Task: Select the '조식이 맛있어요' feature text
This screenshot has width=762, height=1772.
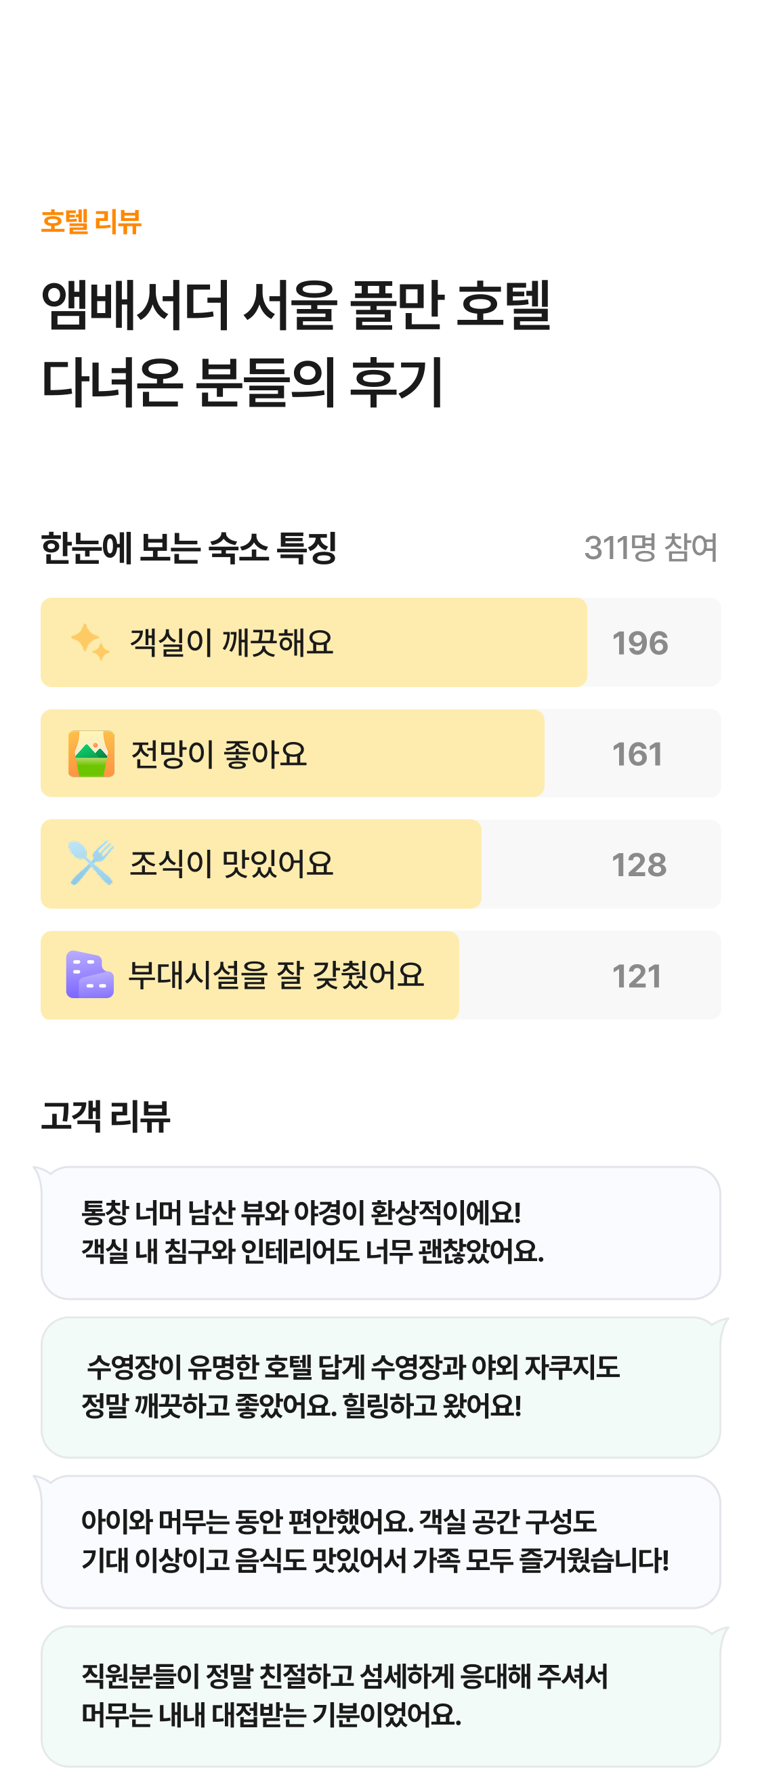Action: click(x=232, y=863)
